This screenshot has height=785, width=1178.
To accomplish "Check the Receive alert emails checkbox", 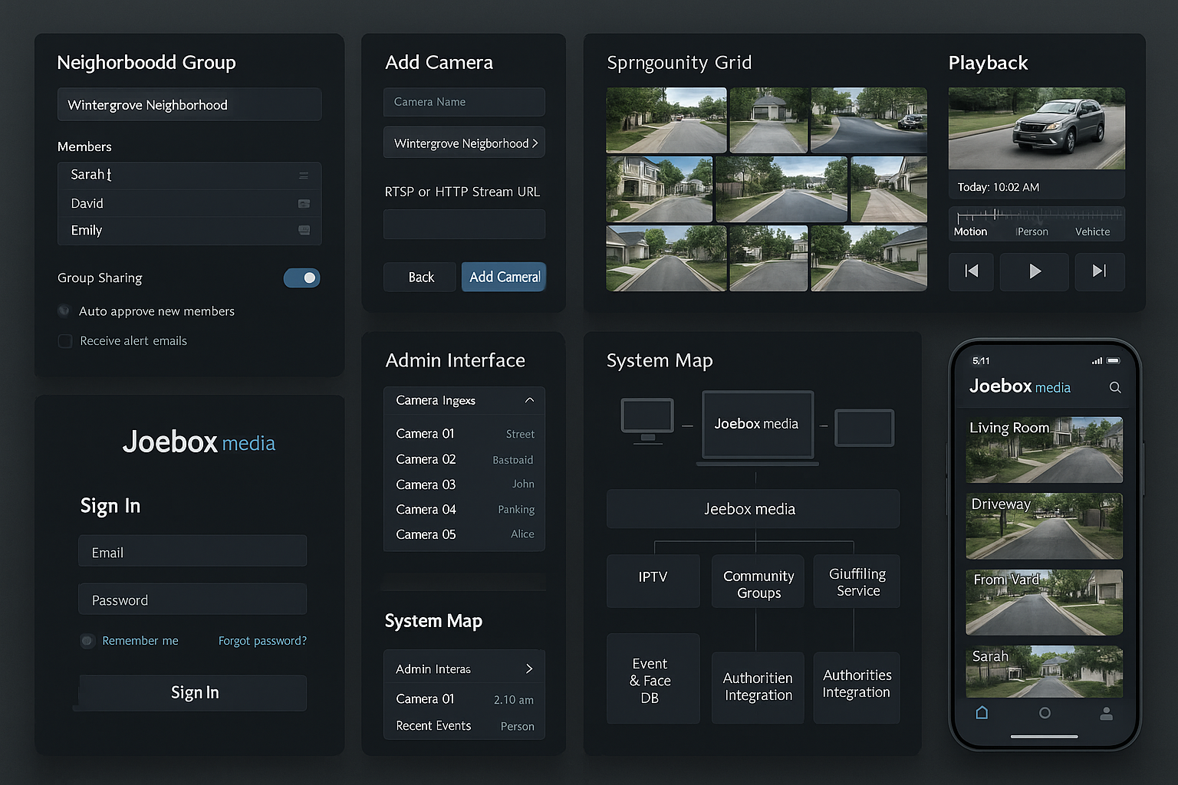I will pyautogui.click(x=65, y=340).
